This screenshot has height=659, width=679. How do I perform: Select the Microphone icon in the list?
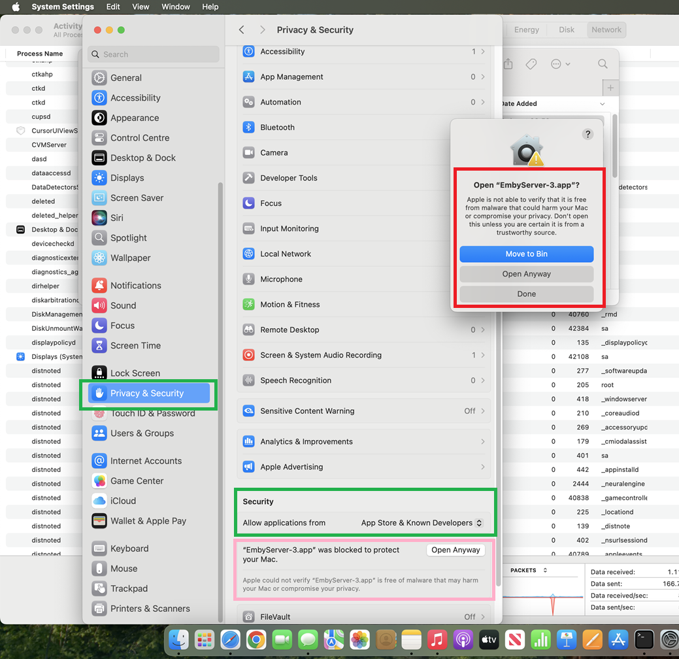pos(248,279)
